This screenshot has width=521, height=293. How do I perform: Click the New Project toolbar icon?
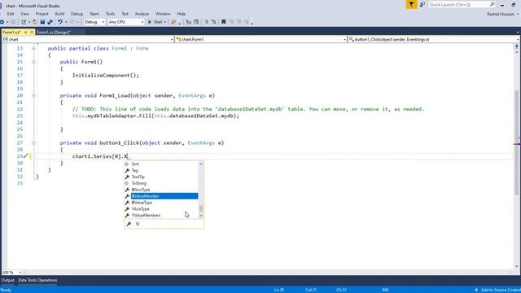[24, 22]
